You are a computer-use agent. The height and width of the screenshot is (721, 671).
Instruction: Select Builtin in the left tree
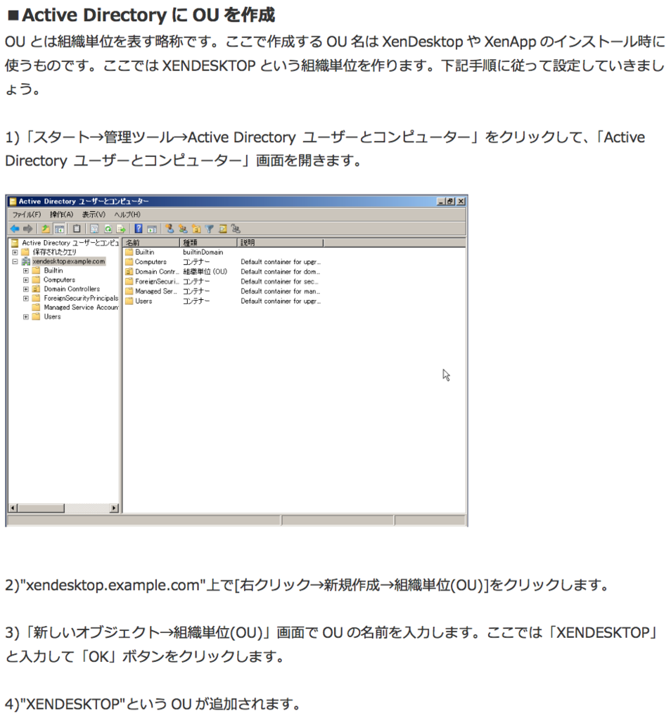[x=53, y=270]
